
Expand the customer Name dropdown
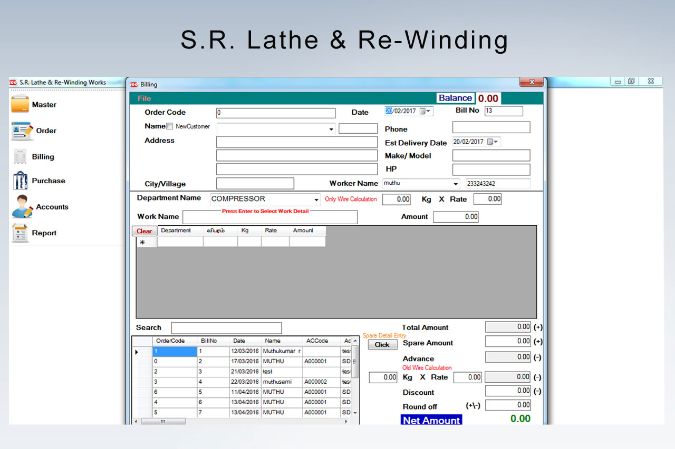click(x=331, y=129)
